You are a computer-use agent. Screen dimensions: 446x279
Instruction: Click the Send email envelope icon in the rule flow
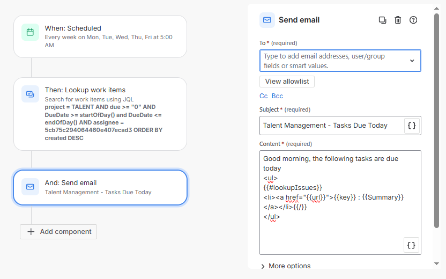coord(30,187)
